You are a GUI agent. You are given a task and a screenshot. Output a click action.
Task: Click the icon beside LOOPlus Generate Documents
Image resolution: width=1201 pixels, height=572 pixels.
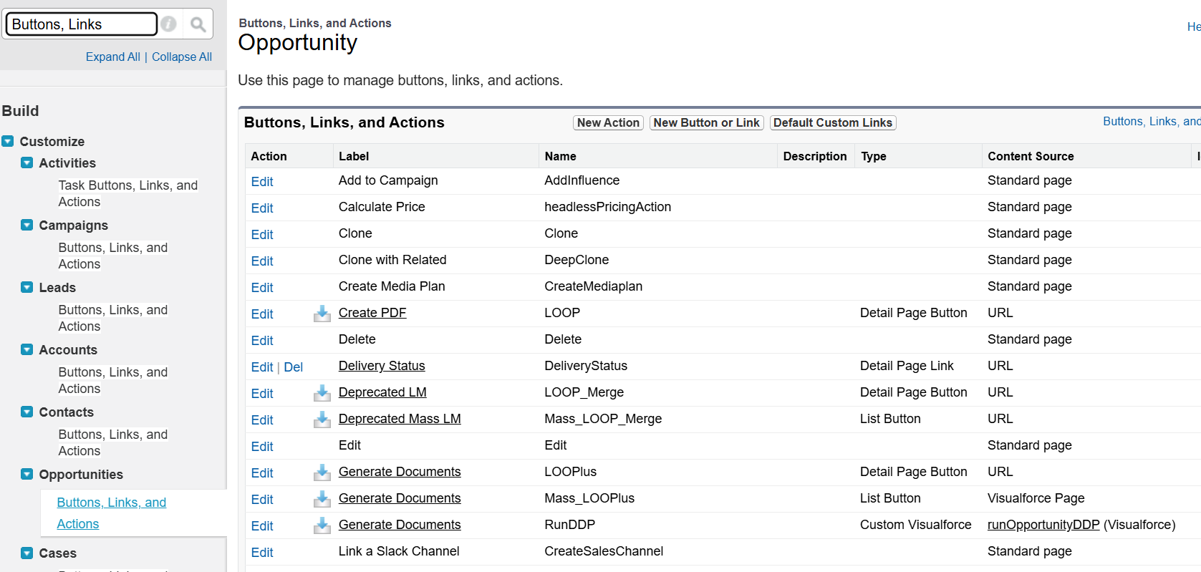[322, 472]
